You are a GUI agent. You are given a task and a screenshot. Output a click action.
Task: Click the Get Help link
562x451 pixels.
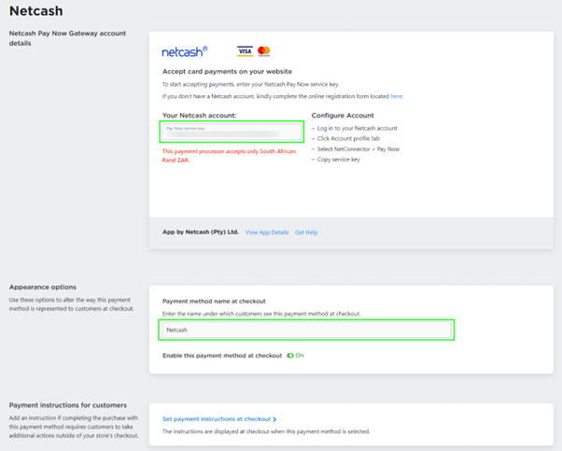(306, 232)
